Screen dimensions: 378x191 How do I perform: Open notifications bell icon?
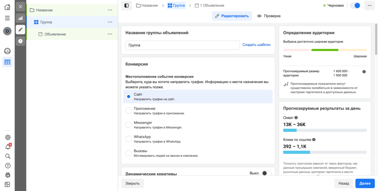coord(7,147)
